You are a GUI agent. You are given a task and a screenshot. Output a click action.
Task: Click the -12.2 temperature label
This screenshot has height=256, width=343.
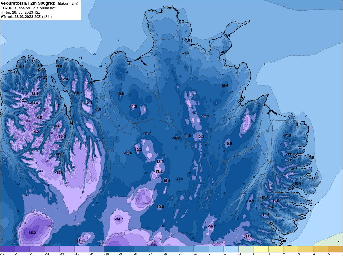[200, 137]
